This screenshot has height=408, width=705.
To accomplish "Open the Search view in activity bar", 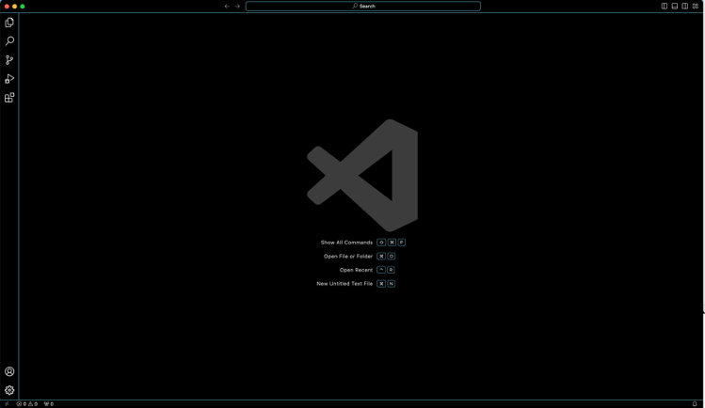I will click(x=9, y=41).
